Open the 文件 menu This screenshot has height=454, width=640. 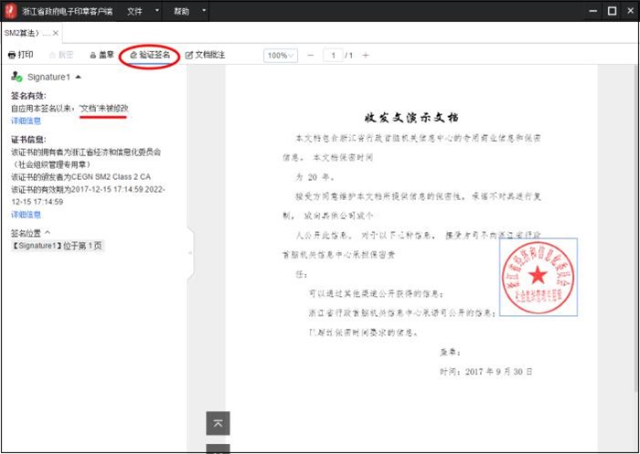tap(134, 11)
